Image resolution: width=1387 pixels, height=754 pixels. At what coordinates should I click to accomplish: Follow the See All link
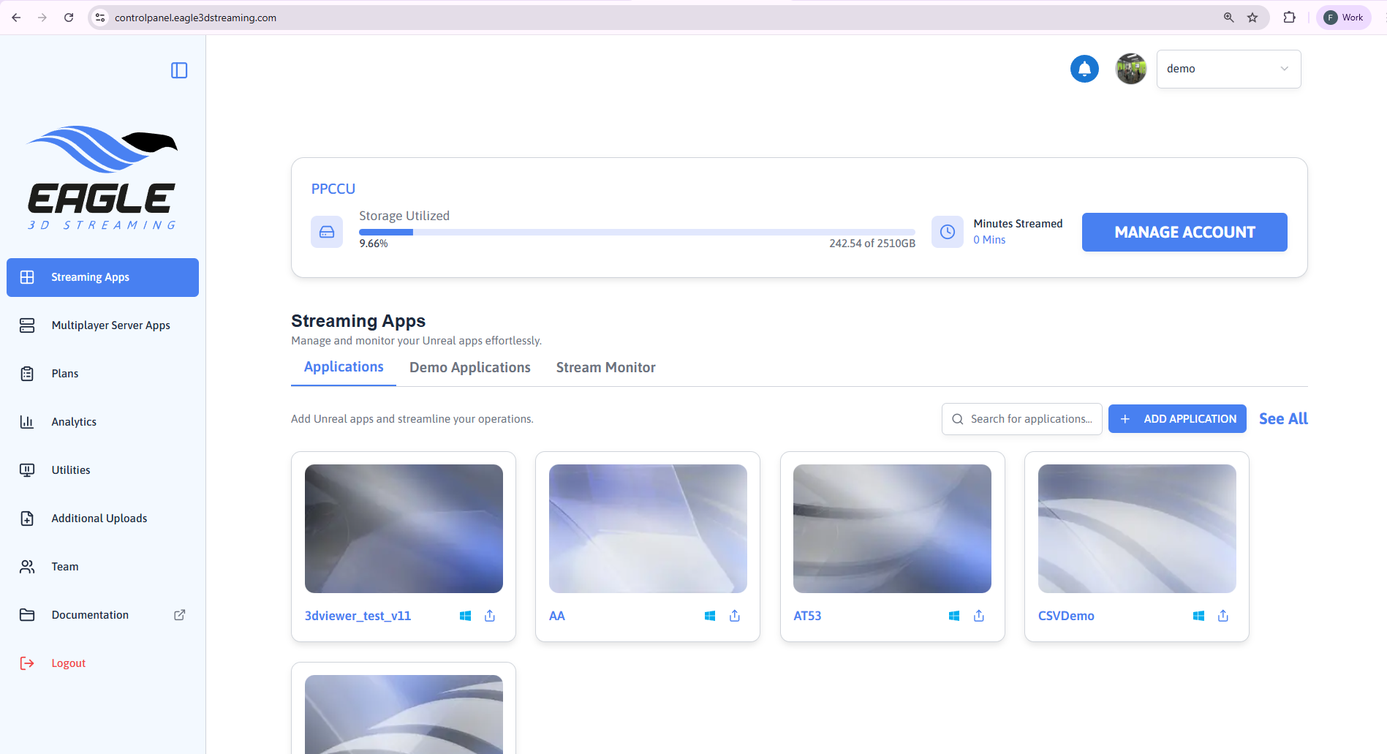coord(1282,419)
